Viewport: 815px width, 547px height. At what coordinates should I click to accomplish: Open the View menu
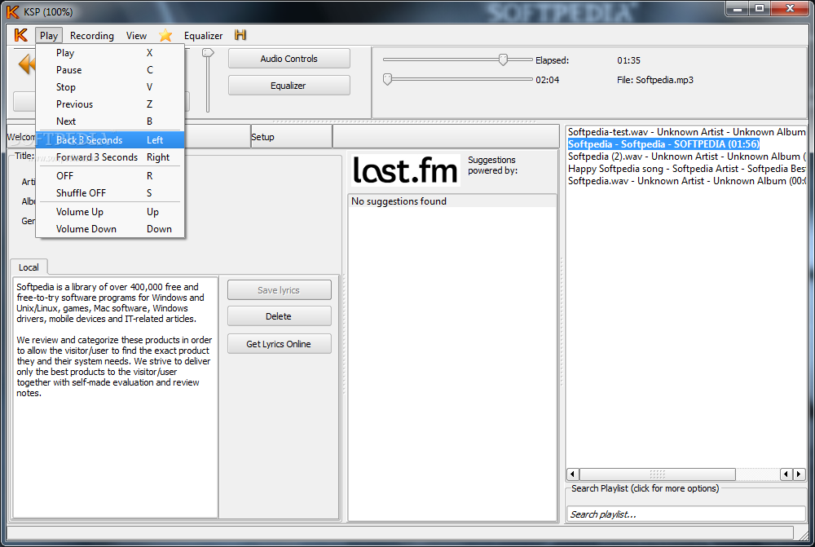coord(136,35)
